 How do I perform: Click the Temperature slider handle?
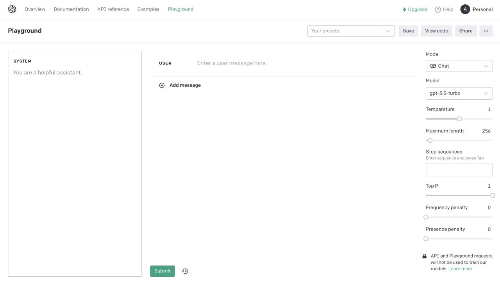coord(459,119)
